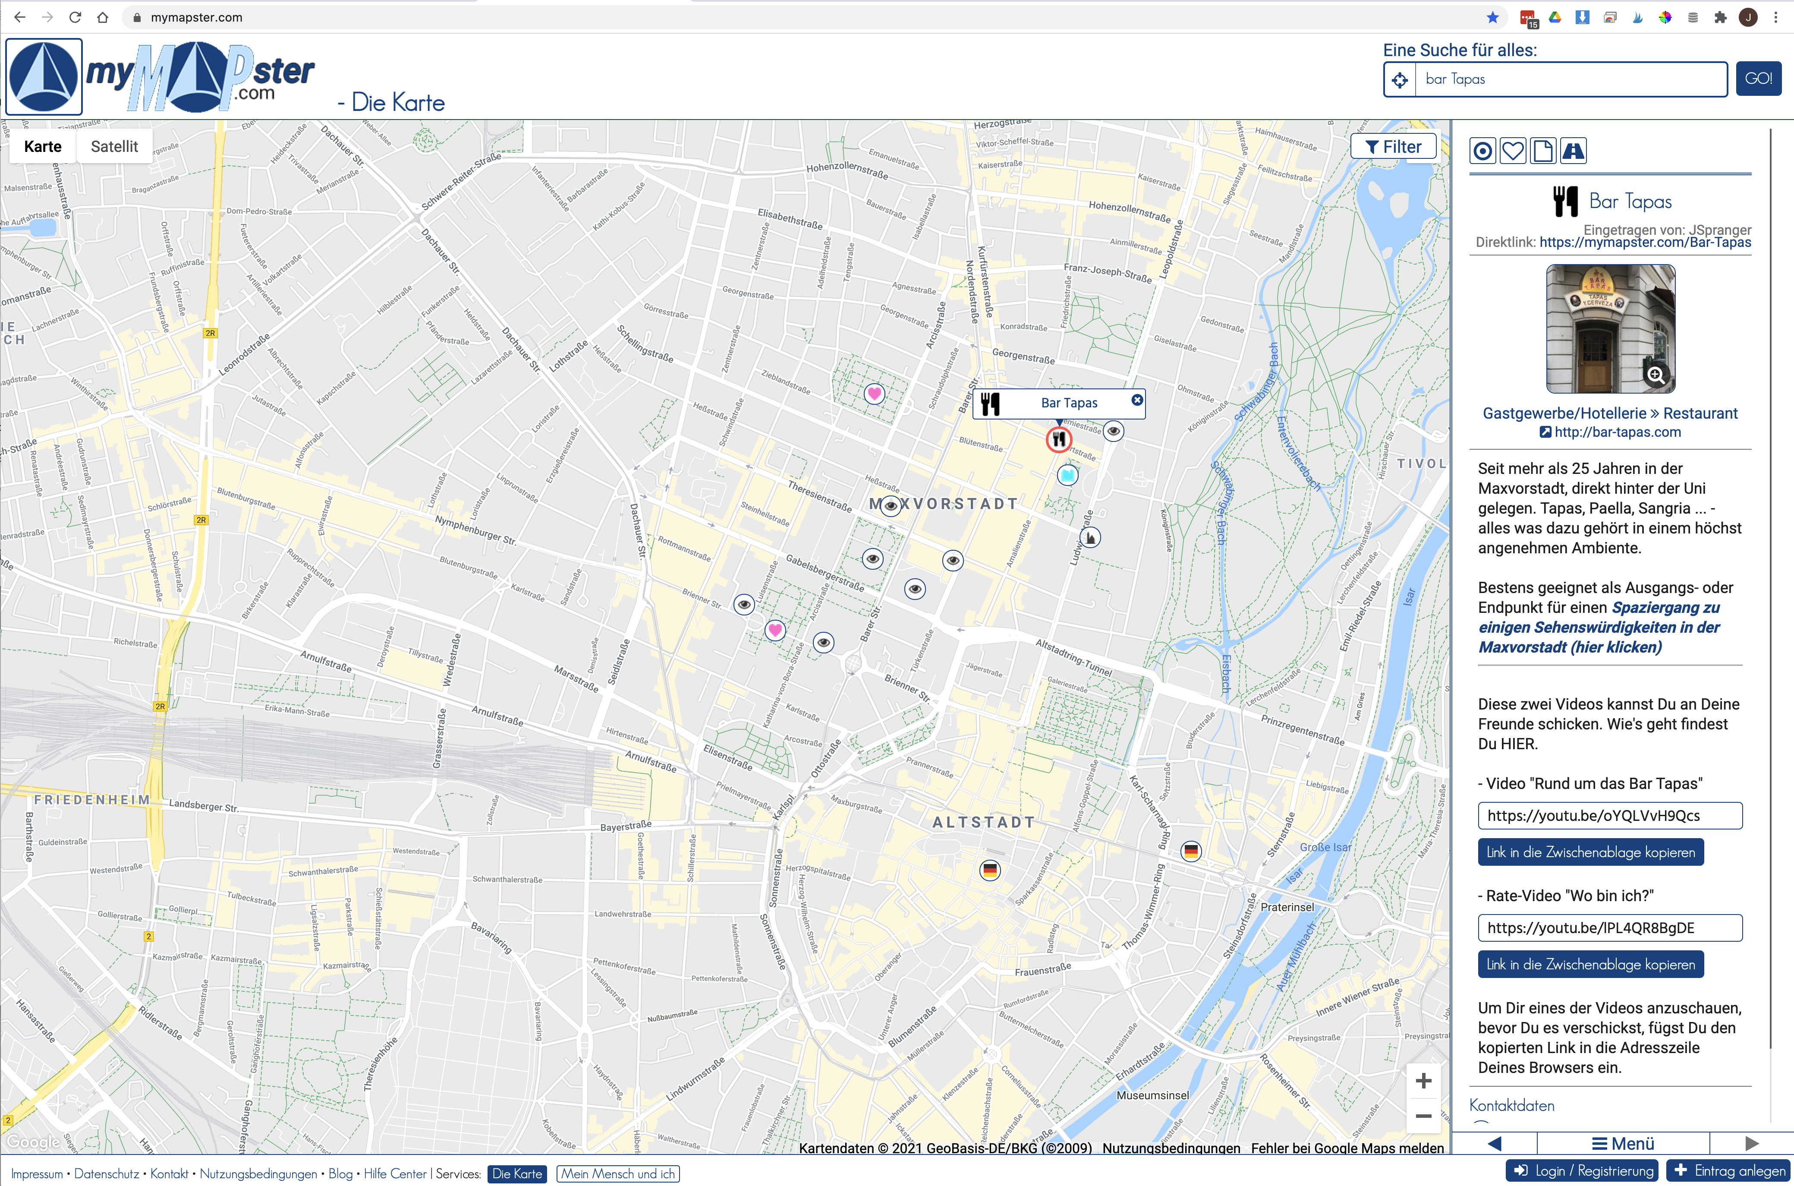
Task: Open Chrome's three-dot menu
Action: pos(1776,17)
